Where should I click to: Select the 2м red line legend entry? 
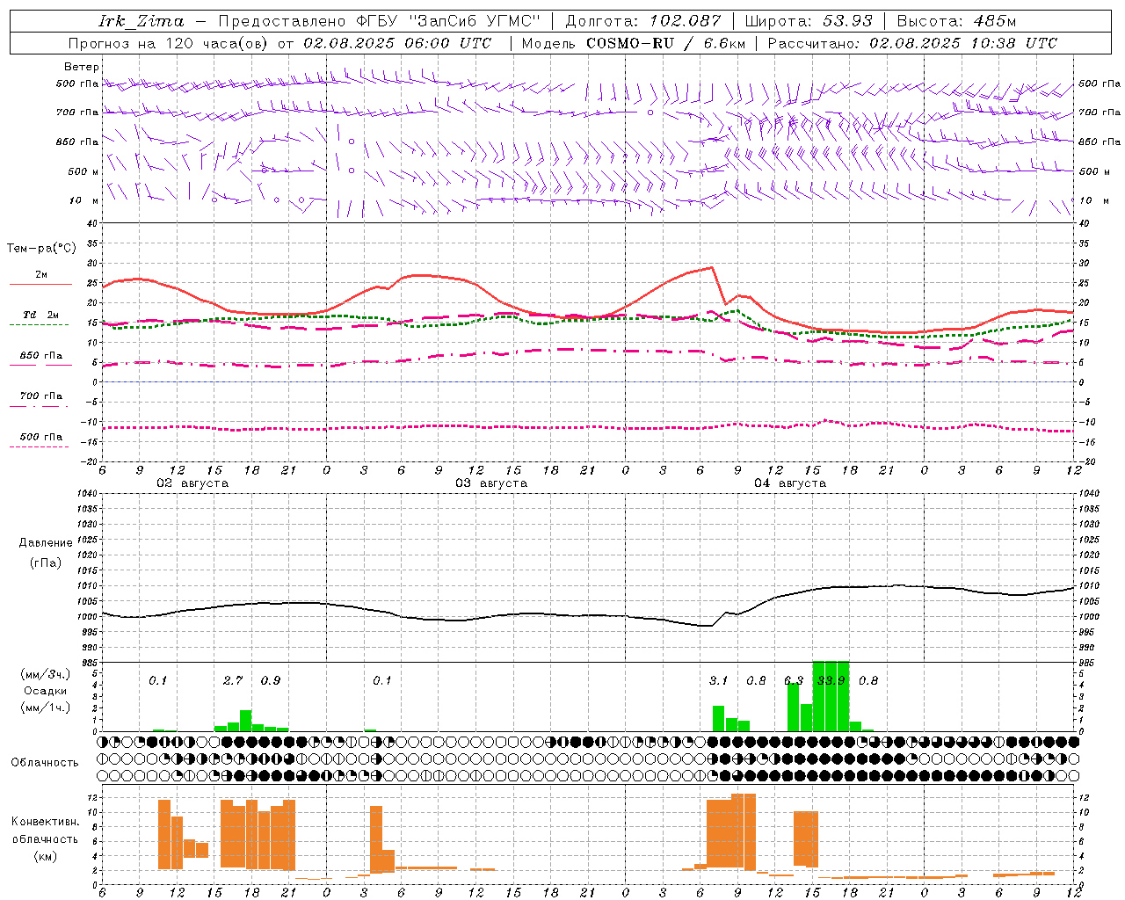pyautogui.click(x=40, y=279)
